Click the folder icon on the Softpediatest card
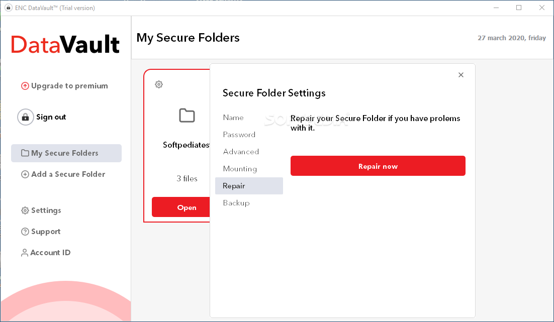Image resolution: width=554 pixels, height=322 pixels. pos(187,116)
